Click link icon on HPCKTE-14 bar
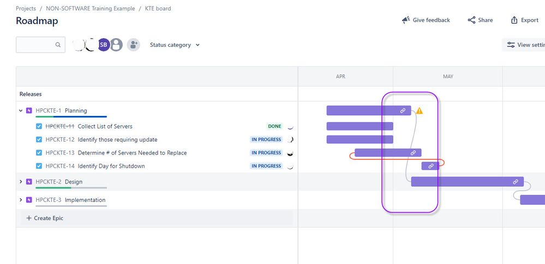This screenshot has width=545, height=264. (430, 166)
